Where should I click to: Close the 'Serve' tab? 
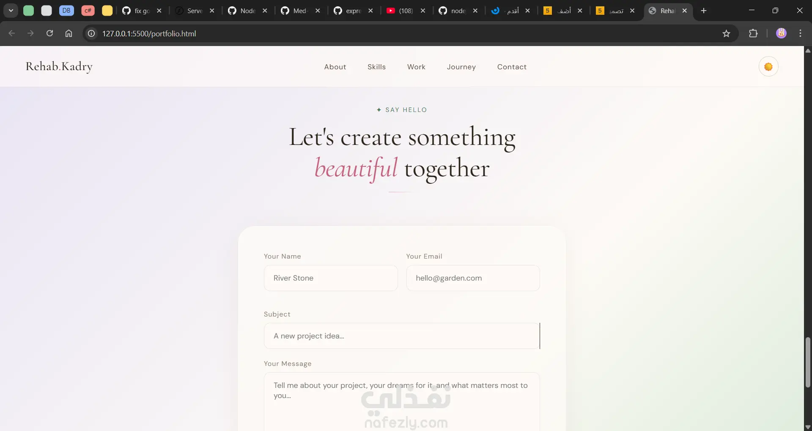[212, 11]
